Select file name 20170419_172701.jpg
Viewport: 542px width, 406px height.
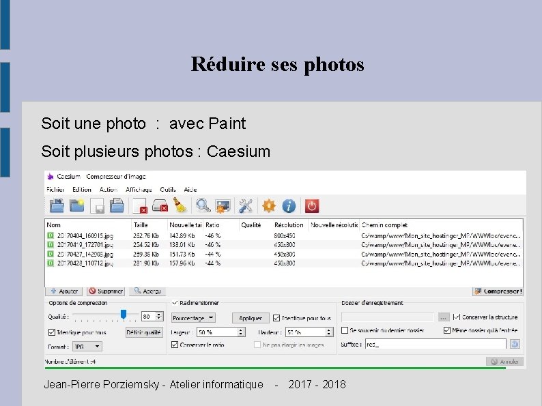coord(85,245)
